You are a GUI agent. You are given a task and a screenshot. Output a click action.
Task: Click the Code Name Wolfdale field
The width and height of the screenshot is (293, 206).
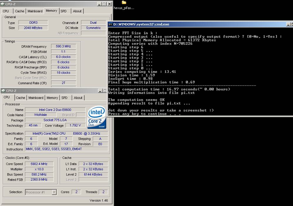pos(41,115)
